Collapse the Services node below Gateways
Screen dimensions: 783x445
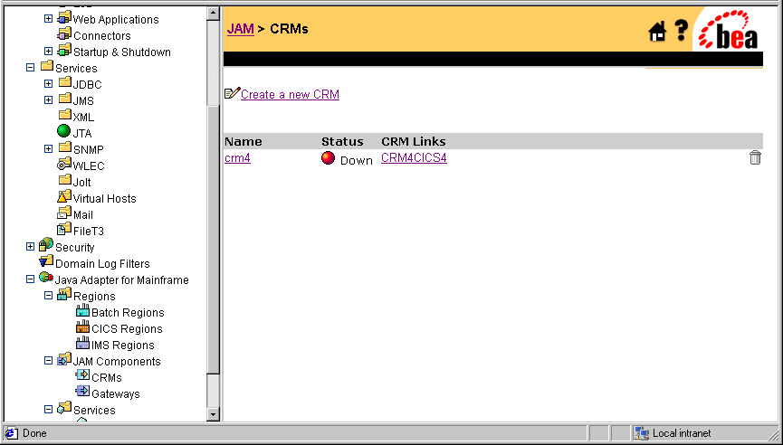point(48,409)
